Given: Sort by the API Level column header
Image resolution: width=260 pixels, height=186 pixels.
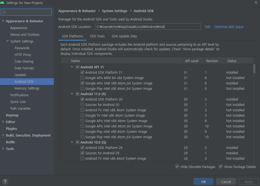Looking at the screenshot, I should point(193,61).
